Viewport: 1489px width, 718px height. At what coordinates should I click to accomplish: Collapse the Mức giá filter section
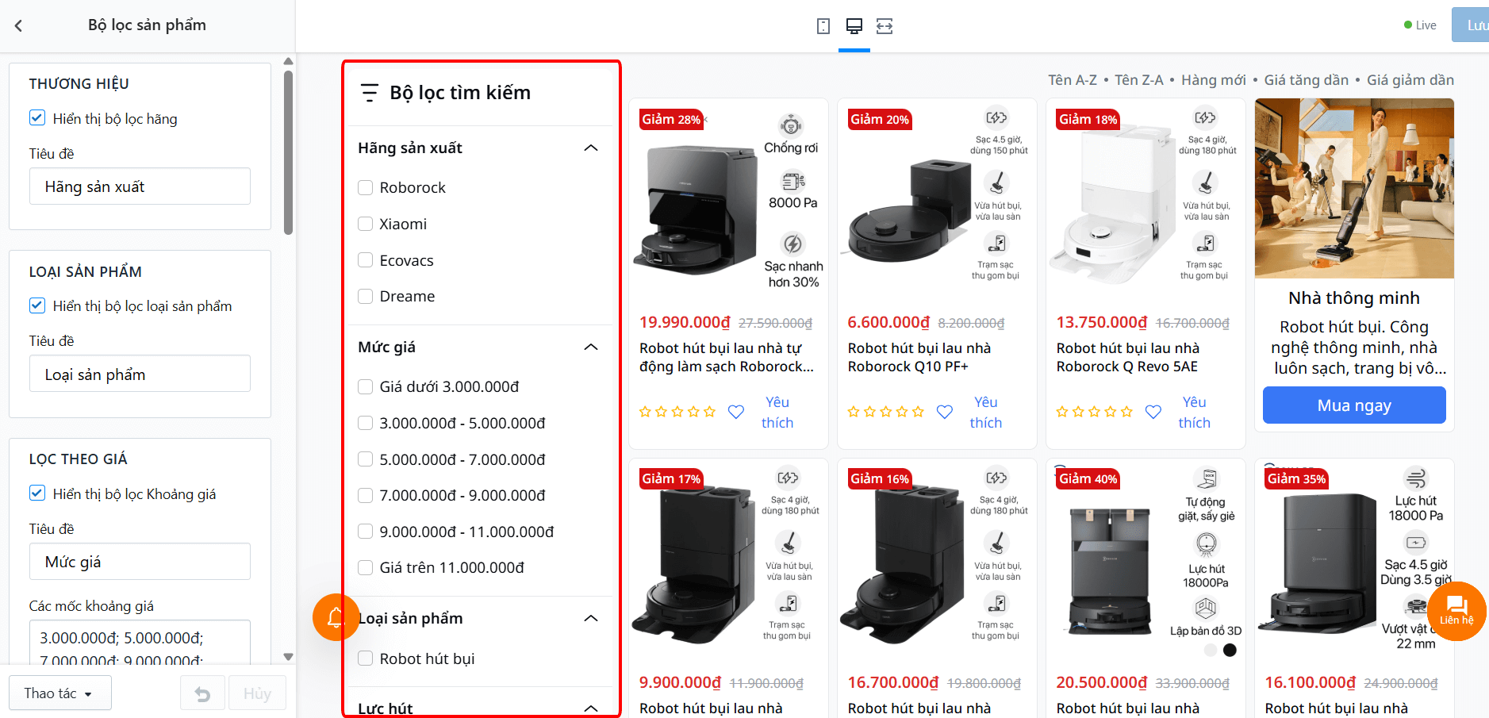591,347
